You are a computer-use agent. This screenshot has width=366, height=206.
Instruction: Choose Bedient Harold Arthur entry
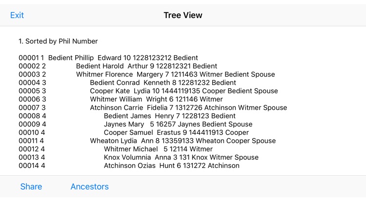[x=118, y=66]
